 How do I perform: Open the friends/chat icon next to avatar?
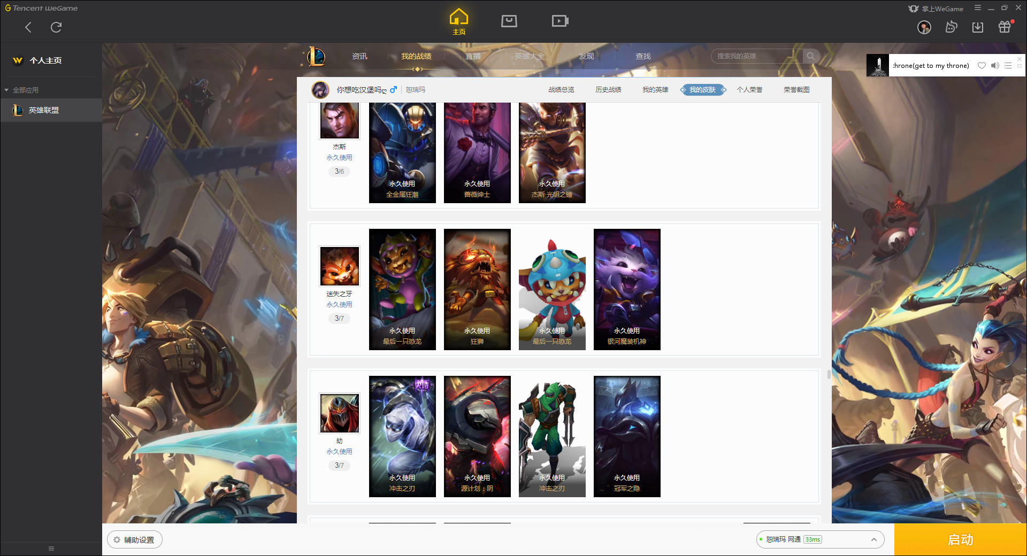[x=951, y=27]
